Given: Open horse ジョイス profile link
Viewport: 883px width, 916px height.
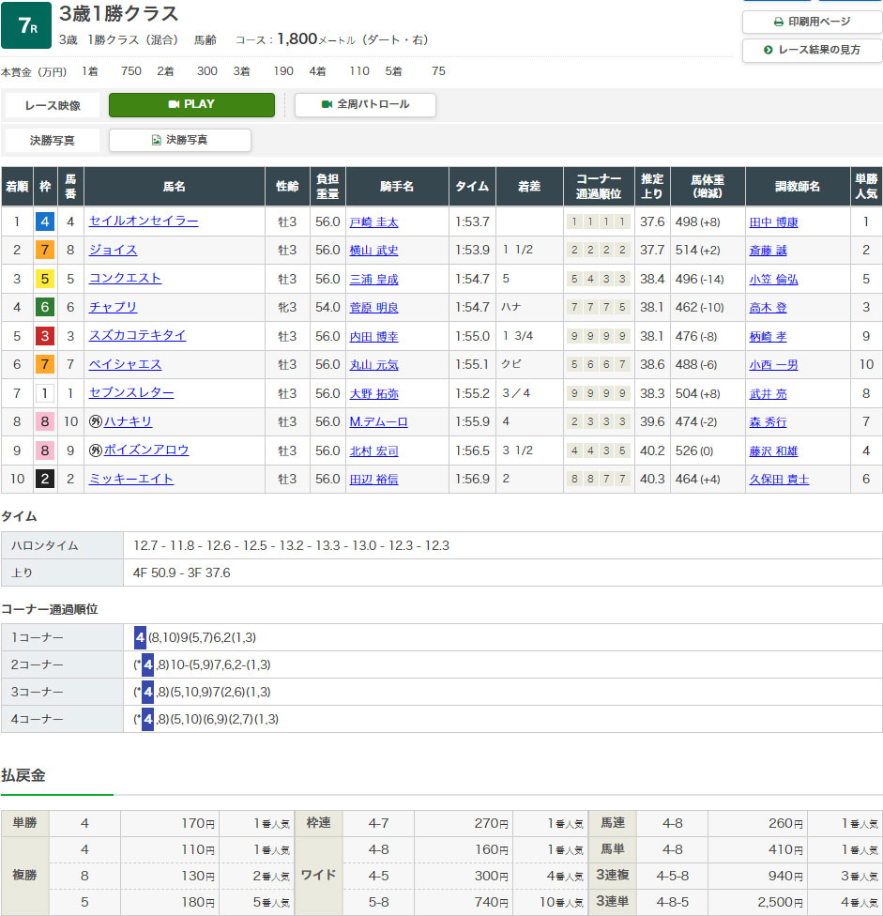Looking at the screenshot, I should (114, 250).
